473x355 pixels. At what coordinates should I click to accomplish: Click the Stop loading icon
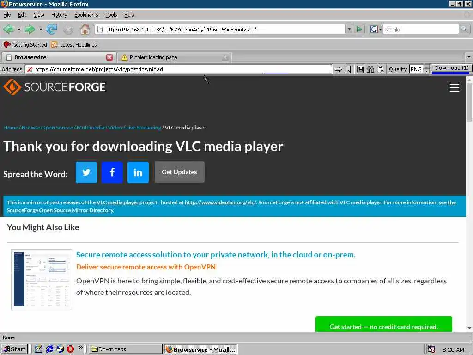(x=68, y=29)
